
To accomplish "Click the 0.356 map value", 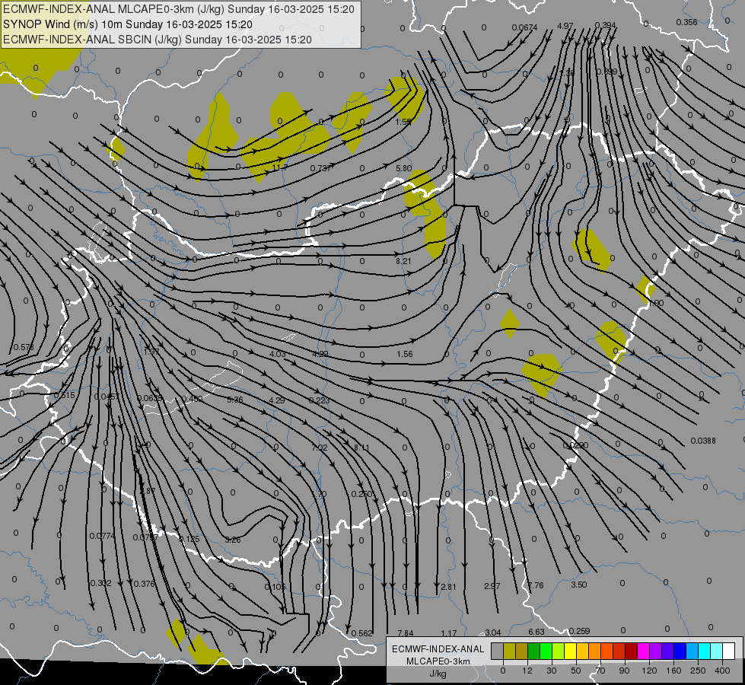I will (x=686, y=22).
